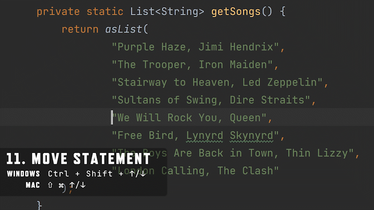Image resolution: width=374 pixels, height=210 pixels.
Task: Click the getSongs method name
Action: [236, 11]
